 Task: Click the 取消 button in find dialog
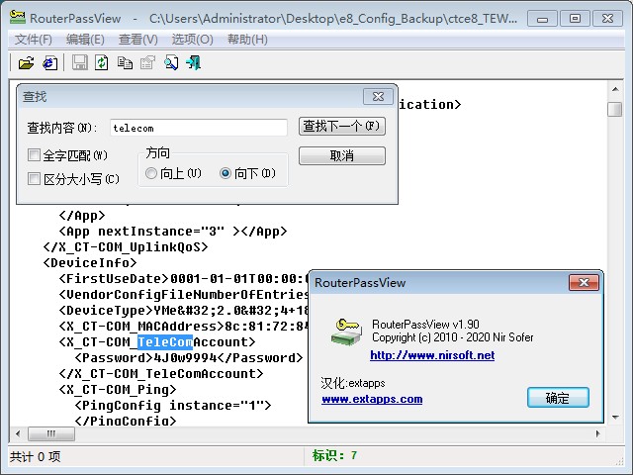[x=342, y=155]
